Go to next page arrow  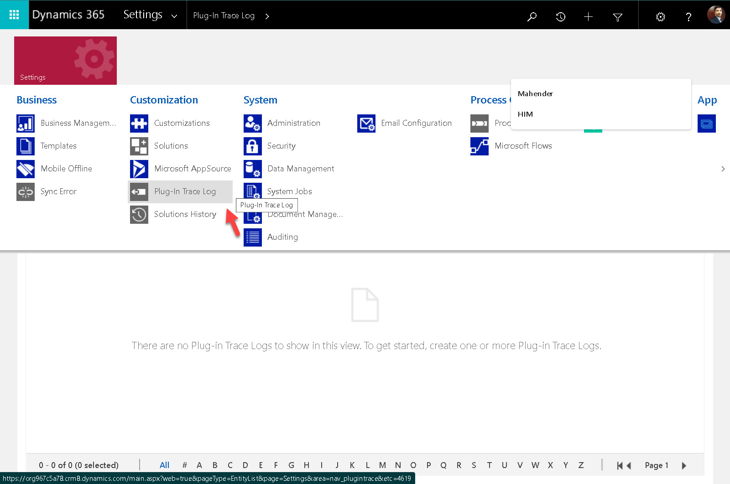683,465
